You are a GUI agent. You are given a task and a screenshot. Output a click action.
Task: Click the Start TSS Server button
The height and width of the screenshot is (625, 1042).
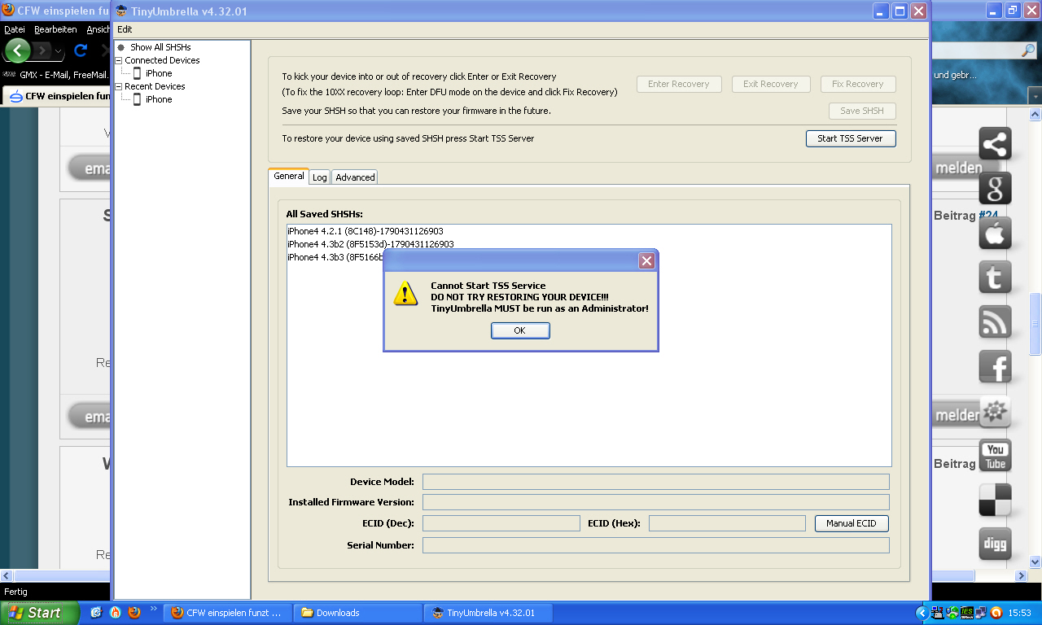tap(850, 138)
